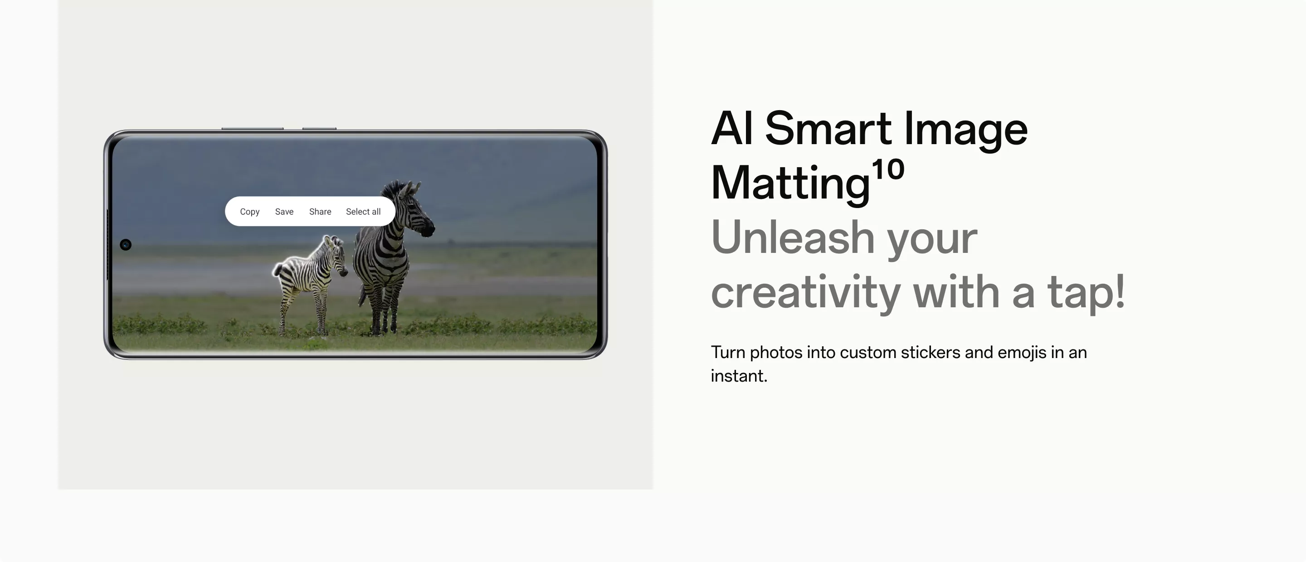Select Share in the floating menu

coord(320,211)
